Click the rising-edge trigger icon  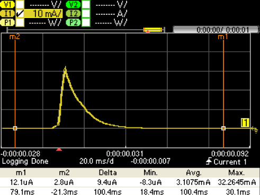(x=209, y=162)
